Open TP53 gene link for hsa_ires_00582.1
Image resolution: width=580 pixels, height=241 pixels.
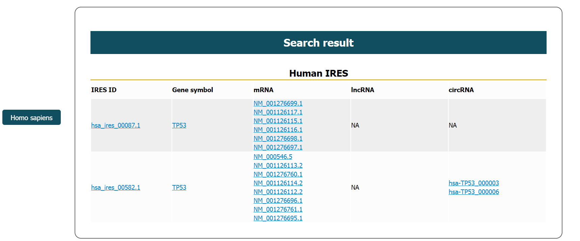click(x=179, y=187)
